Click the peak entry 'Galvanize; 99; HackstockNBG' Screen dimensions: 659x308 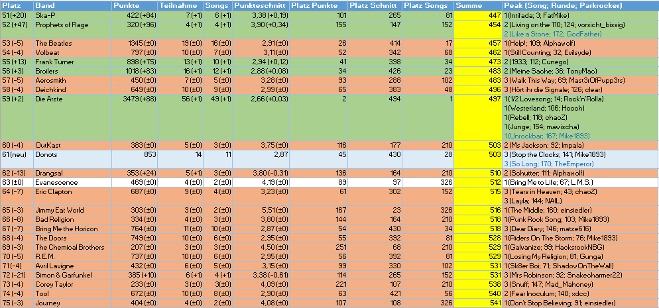(x=552, y=247)
